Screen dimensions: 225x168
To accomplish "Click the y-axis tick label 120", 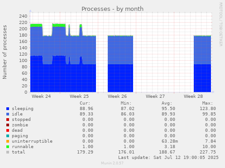I will 23,54.
